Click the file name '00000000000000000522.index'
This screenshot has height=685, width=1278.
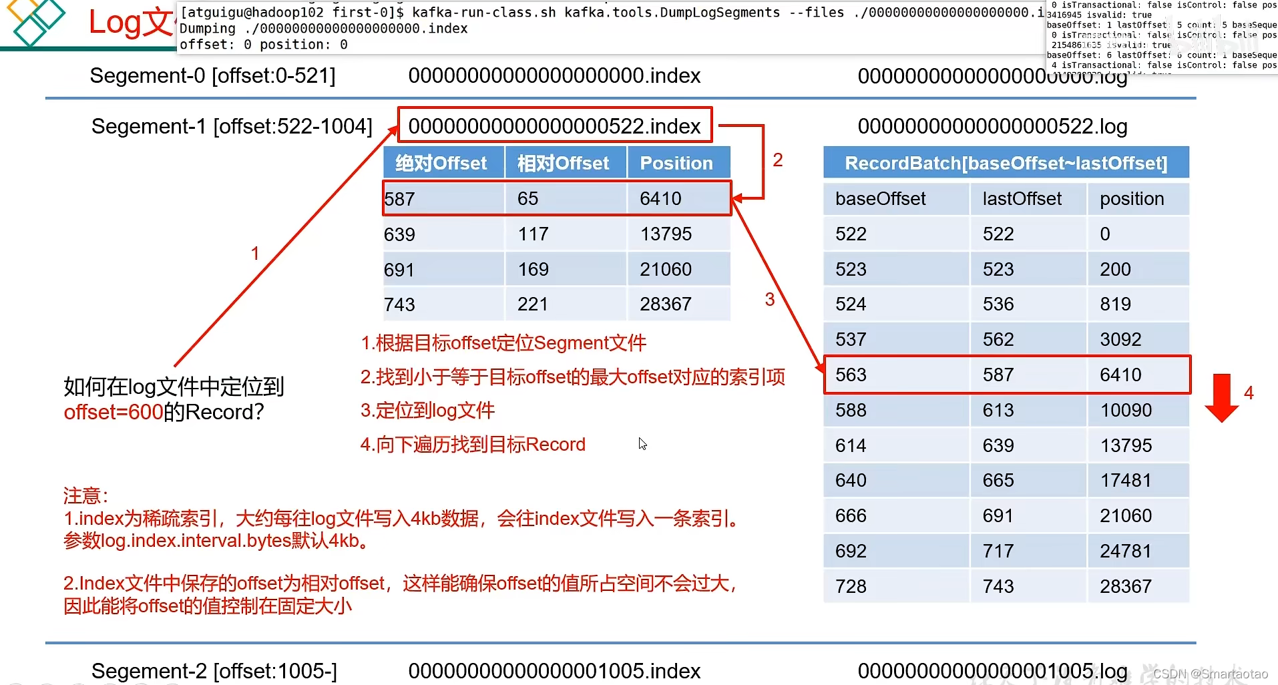click(554, 126)
